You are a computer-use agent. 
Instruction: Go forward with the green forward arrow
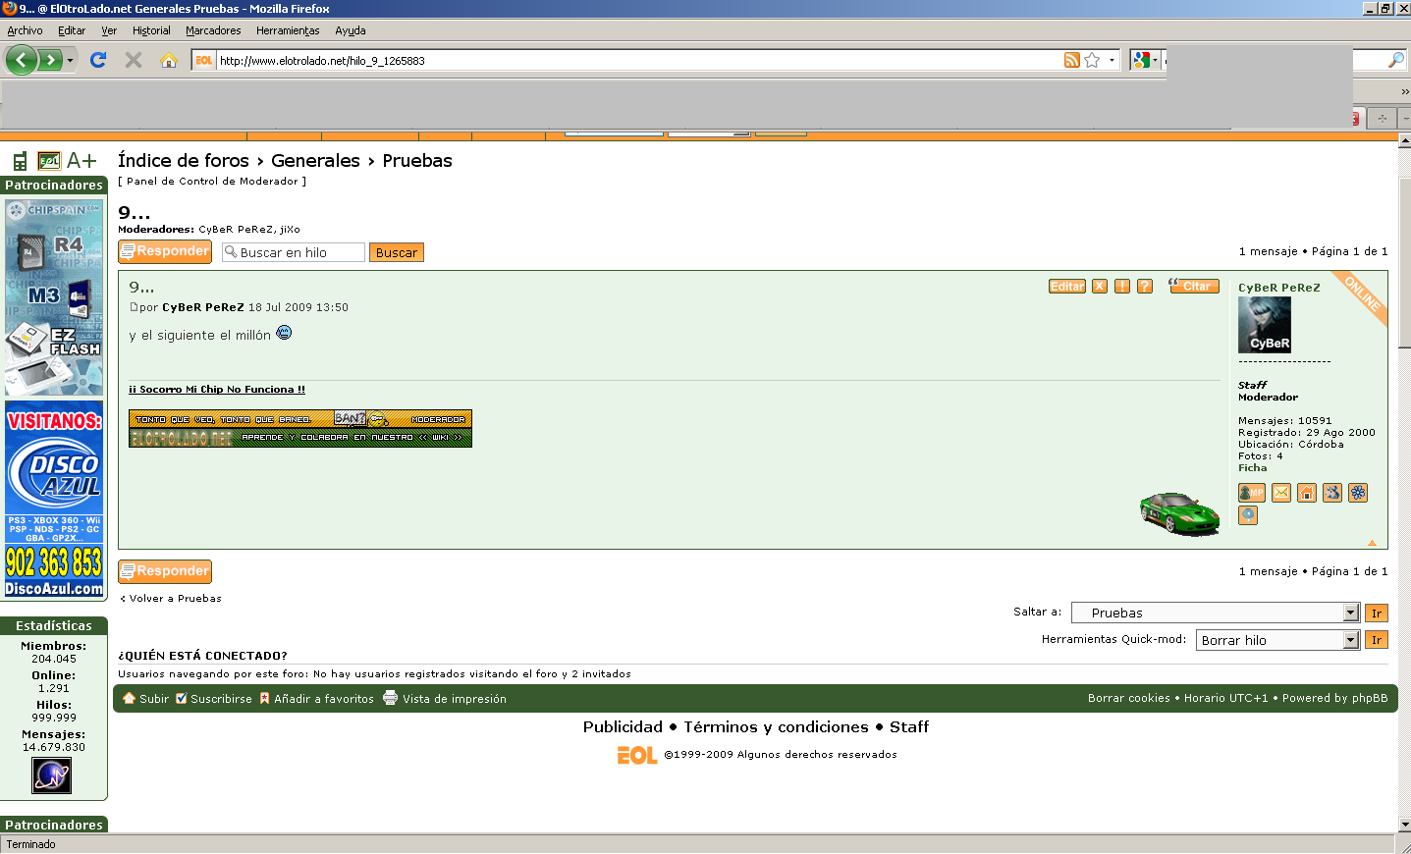(50, 61)
